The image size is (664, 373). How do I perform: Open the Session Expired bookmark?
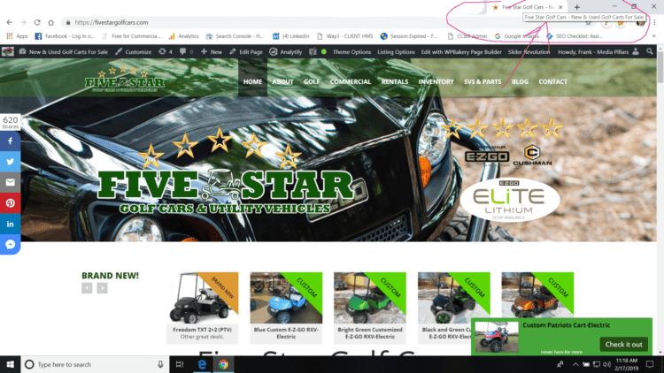point(409,36)
